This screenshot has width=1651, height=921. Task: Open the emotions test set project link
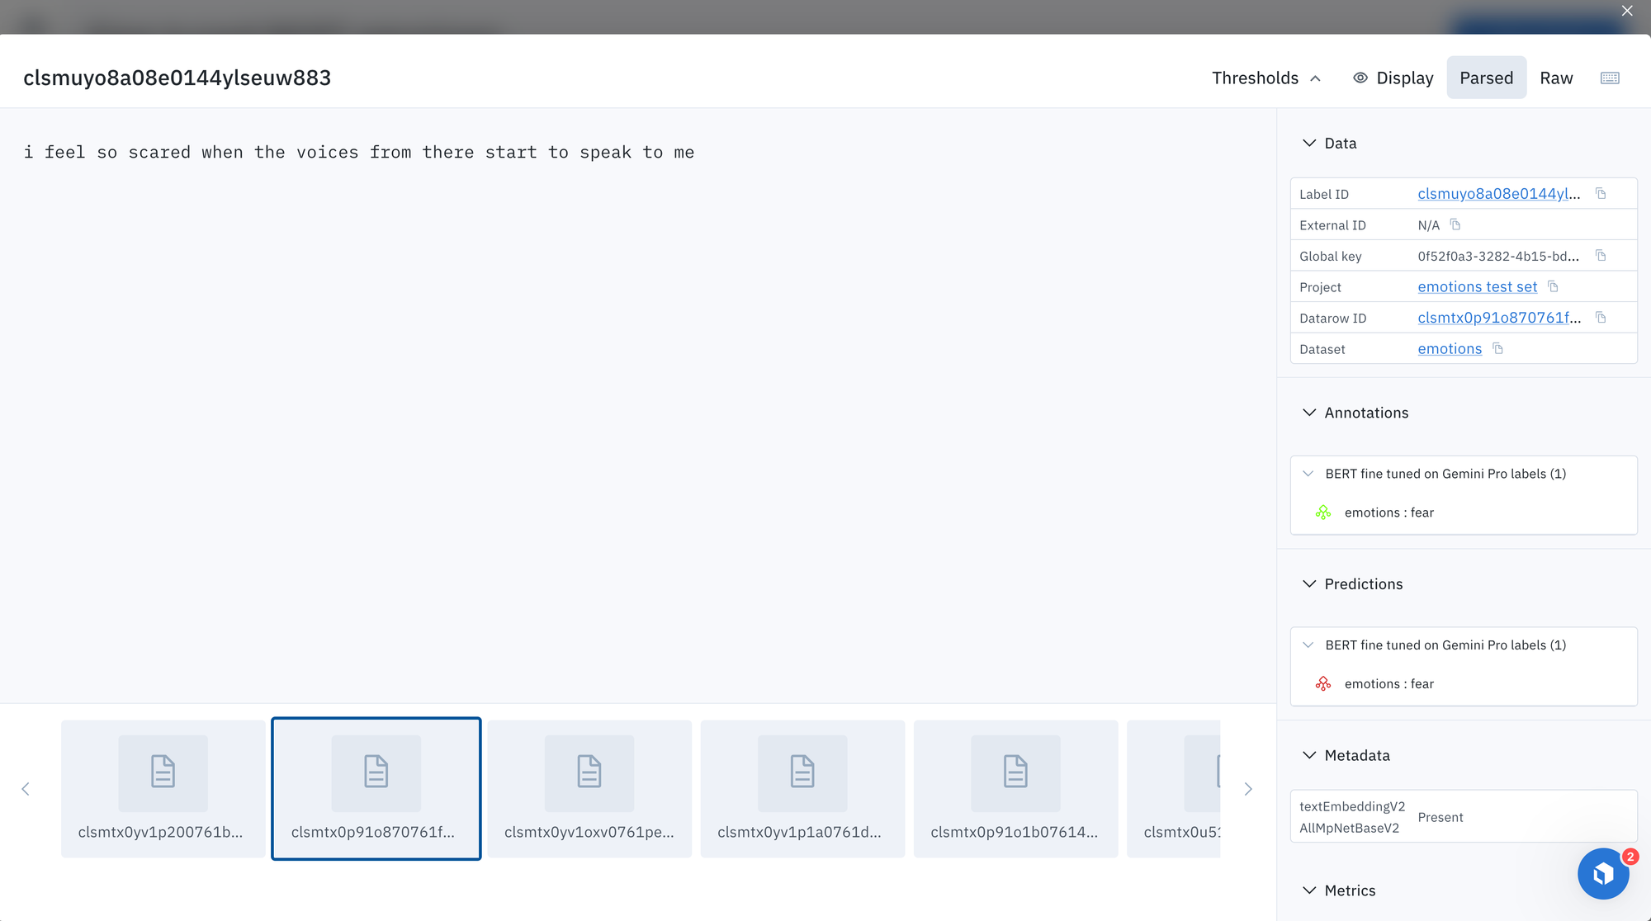[x=1477, y=286]
